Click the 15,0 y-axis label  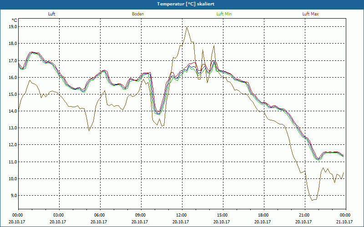click(x=13, y=94)
